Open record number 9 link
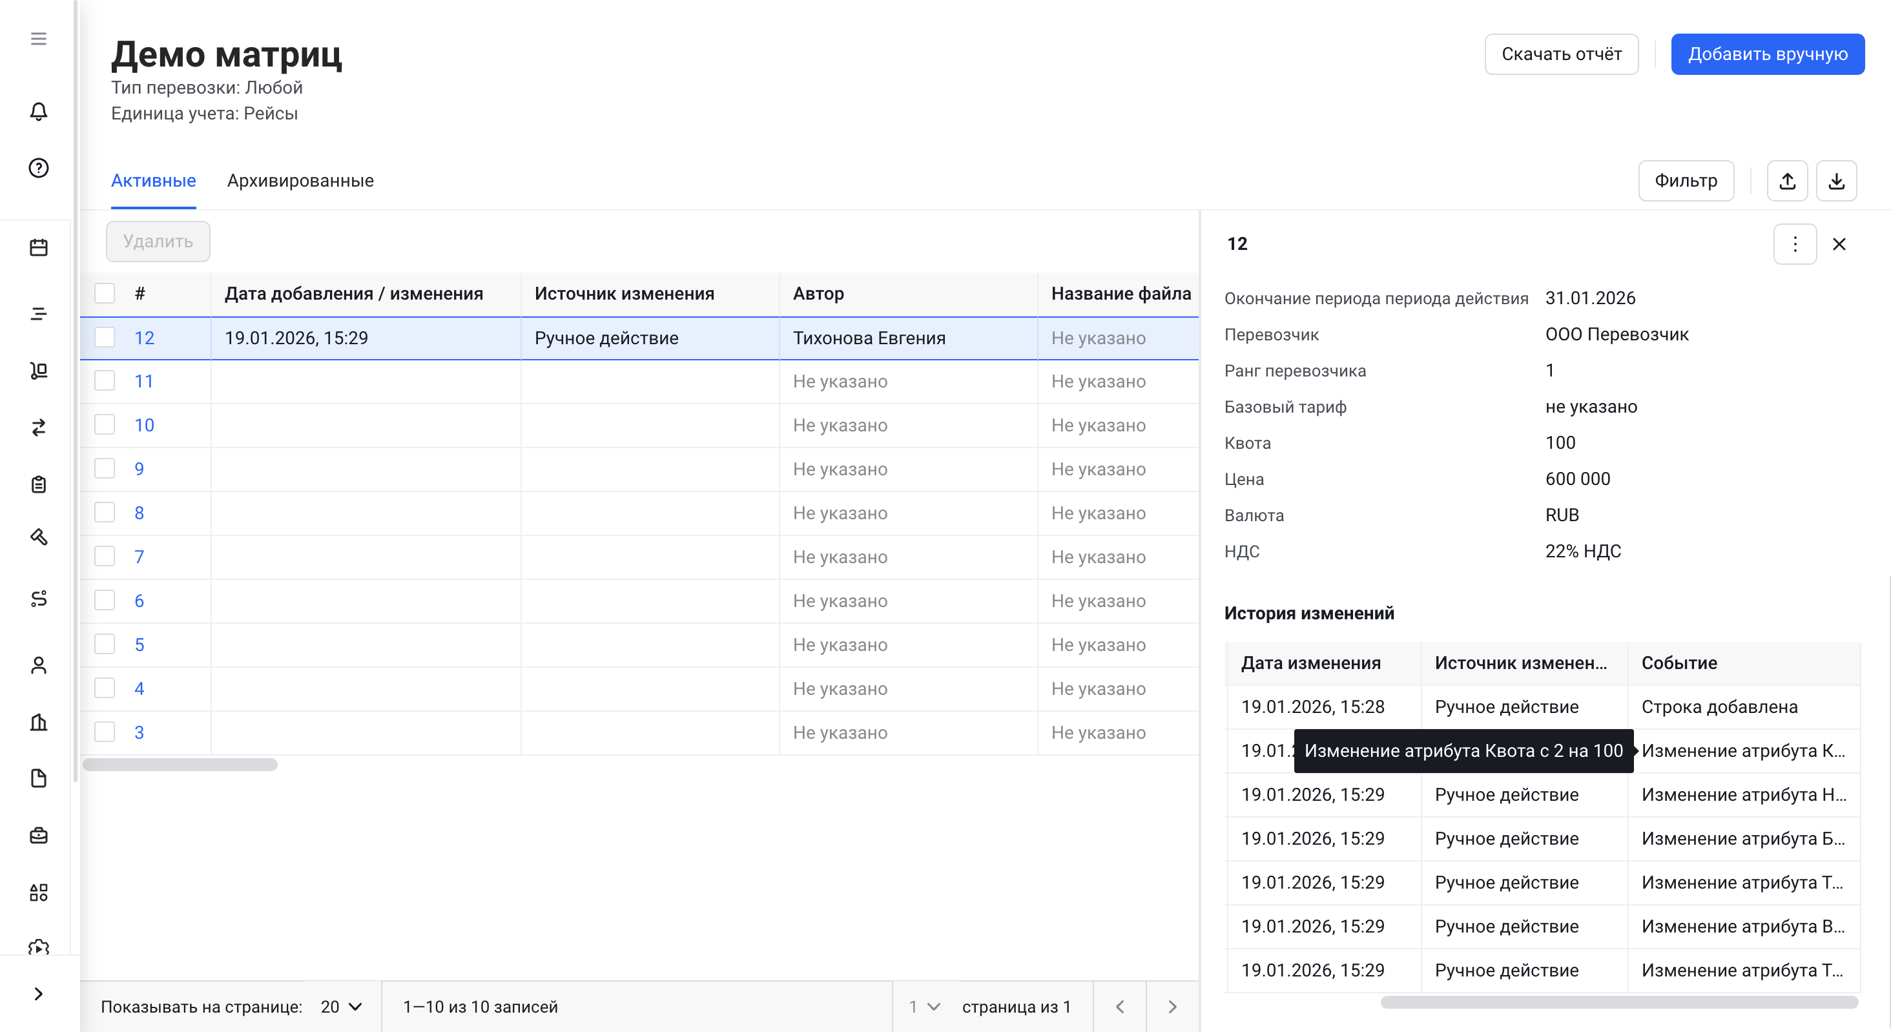Image resolution: width=1891 pixels, height=1032 pixels. [139, 469]
